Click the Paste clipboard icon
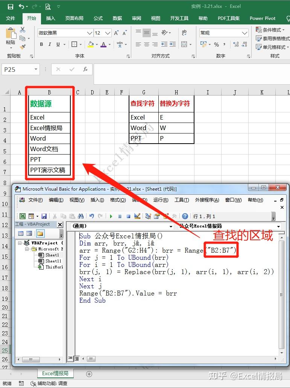 [11, 33]
